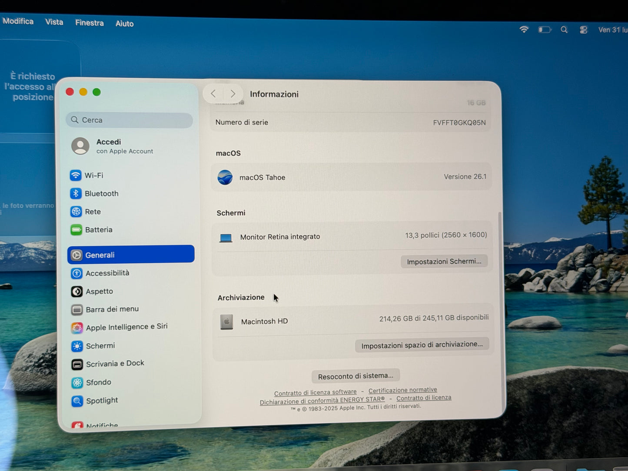Open the Wi-Fi settings icon in sidebar
Image resolution: width=628 pixels, height=471 pixels.
click(x=76, y=175)
